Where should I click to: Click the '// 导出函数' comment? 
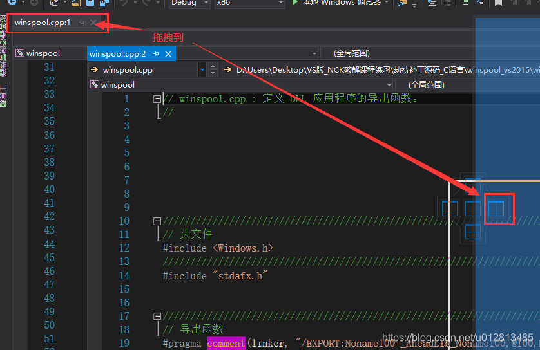tap(193, 329)
